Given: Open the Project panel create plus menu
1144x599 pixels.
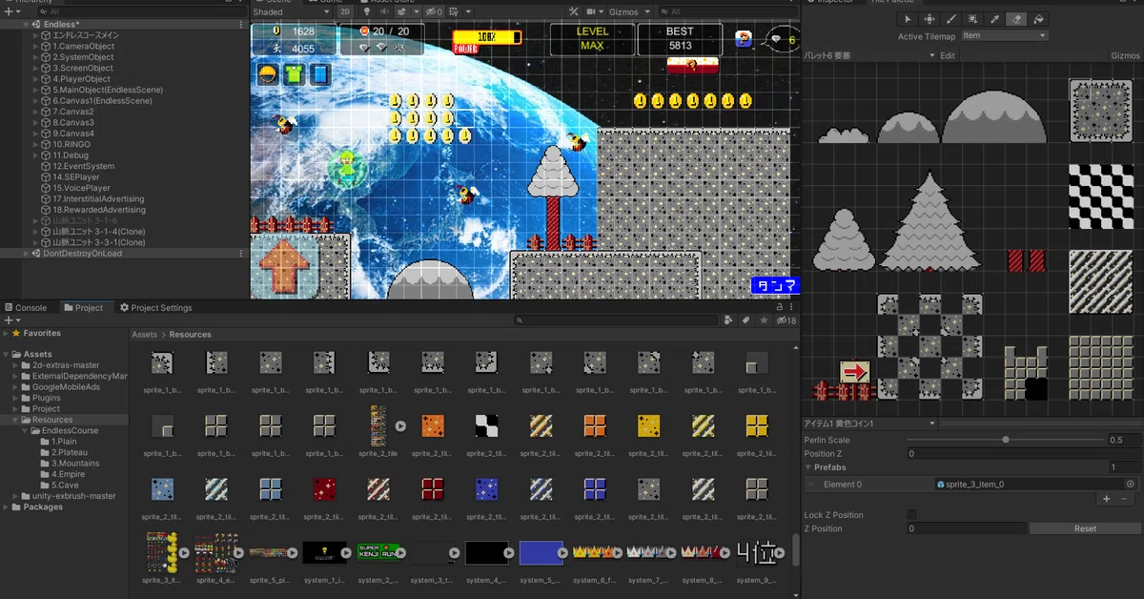Looking at the screenshot, I should tap(10, 320).
